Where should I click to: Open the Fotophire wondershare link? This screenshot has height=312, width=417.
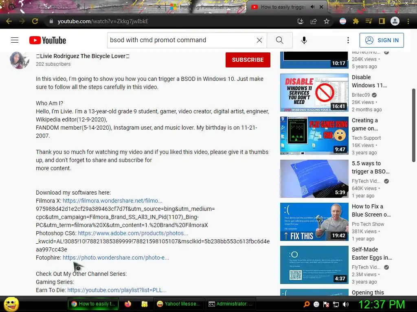point(116,258)
